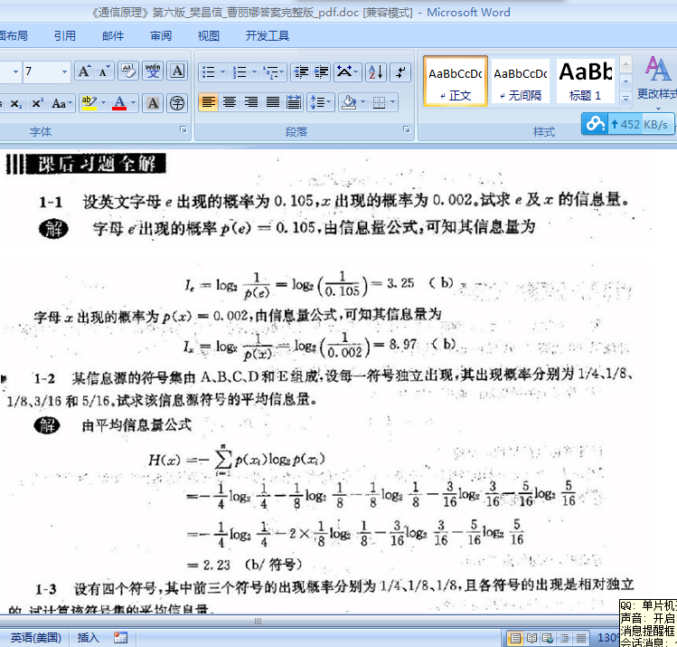Open the Asian Layout dropdown
The image size is (677, 647).
pyautogui.click(x=348, y=71)
